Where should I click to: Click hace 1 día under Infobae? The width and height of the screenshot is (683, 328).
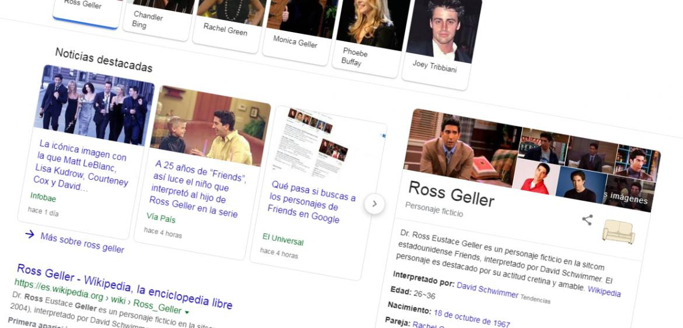(43, 212)
